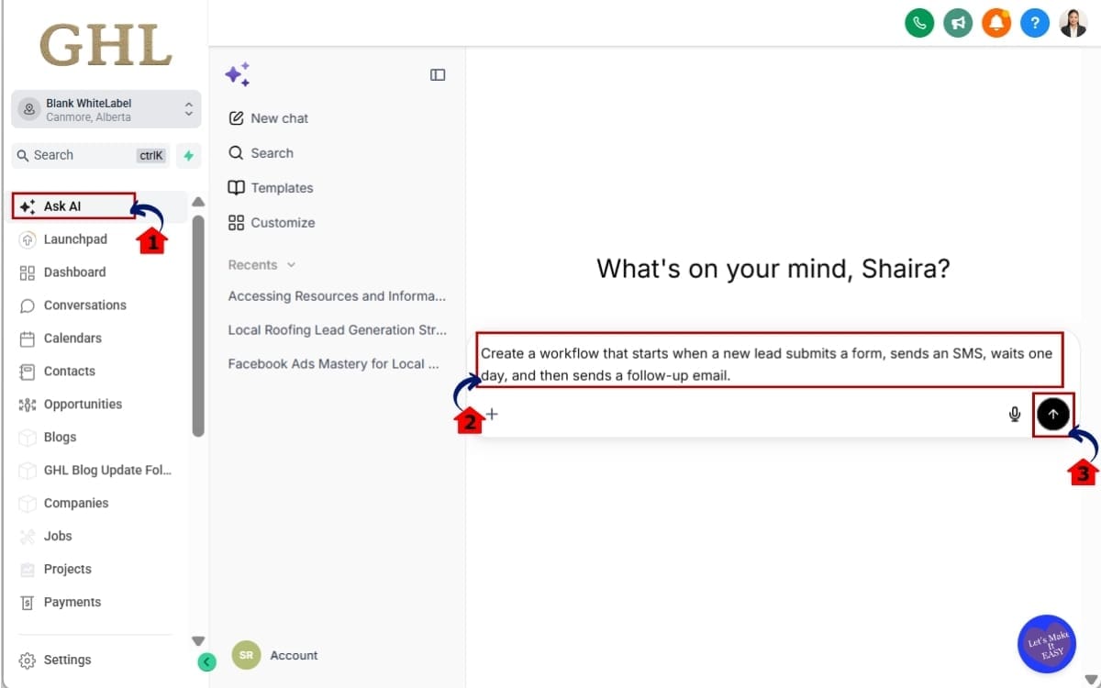Open Local Roofing Lead Generation chat

pos(337,330)
